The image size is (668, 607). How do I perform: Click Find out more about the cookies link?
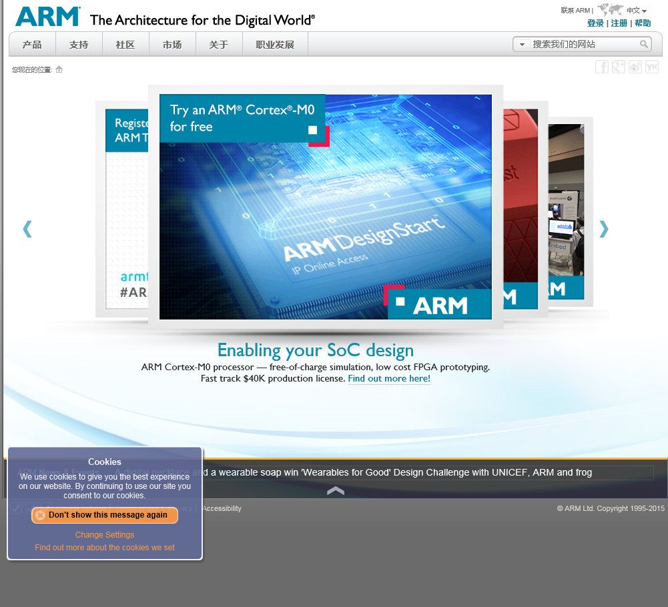pyautogui.click(x=105, y=548)
